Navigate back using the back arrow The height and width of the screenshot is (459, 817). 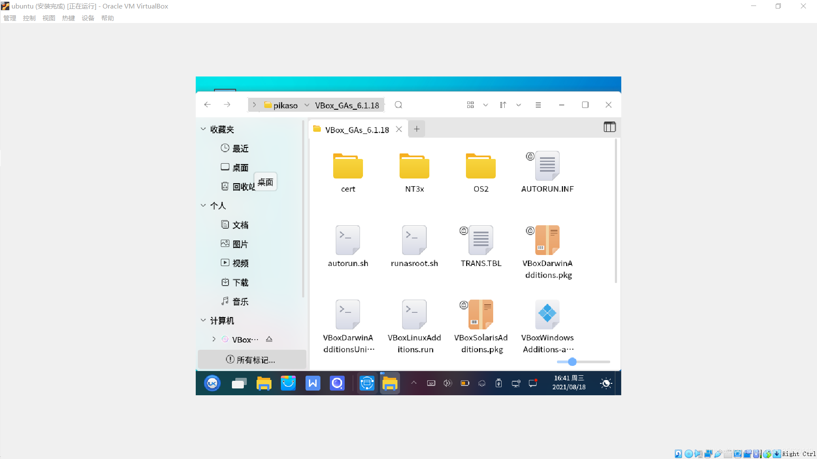[x=207, y=105]
